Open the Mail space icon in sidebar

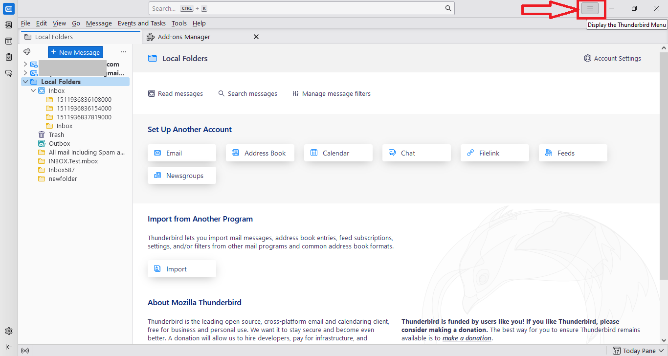[9, 8]
